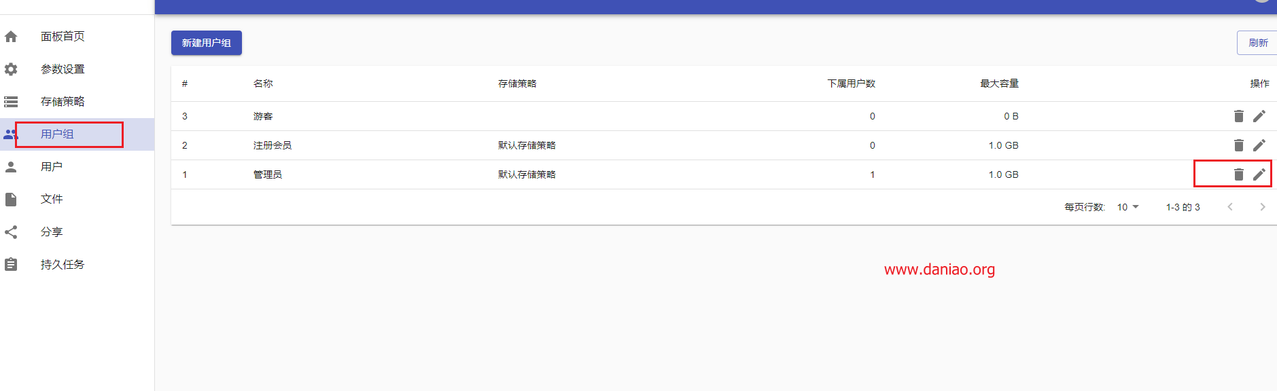This screenshot has width=1277, height=391.
Task: Click the clipboard icon for 持久任务
Action: pos(11,265)
